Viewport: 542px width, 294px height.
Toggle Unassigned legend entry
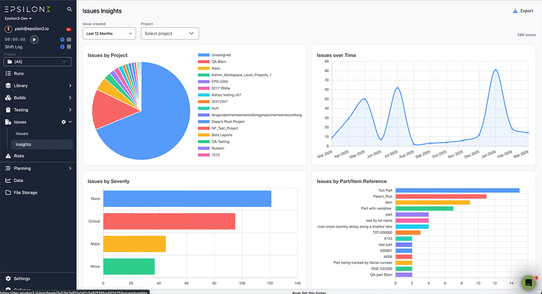[215, 55]
